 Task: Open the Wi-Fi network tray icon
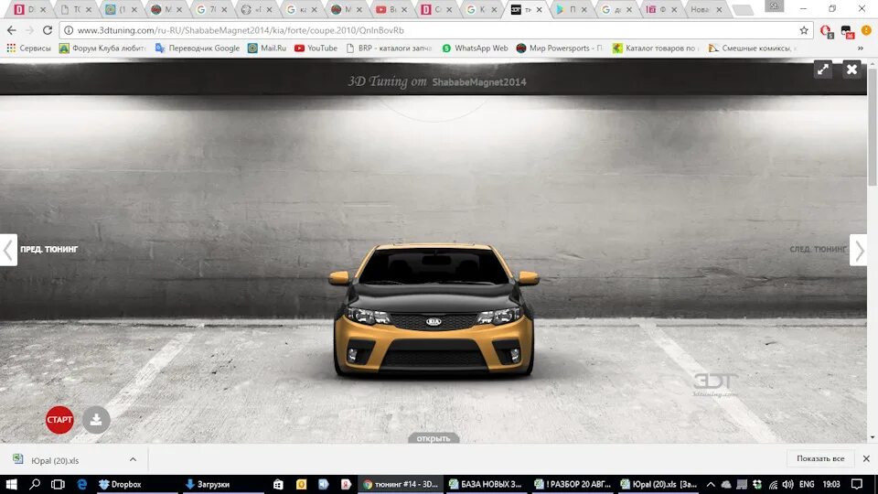coord(773,484)
